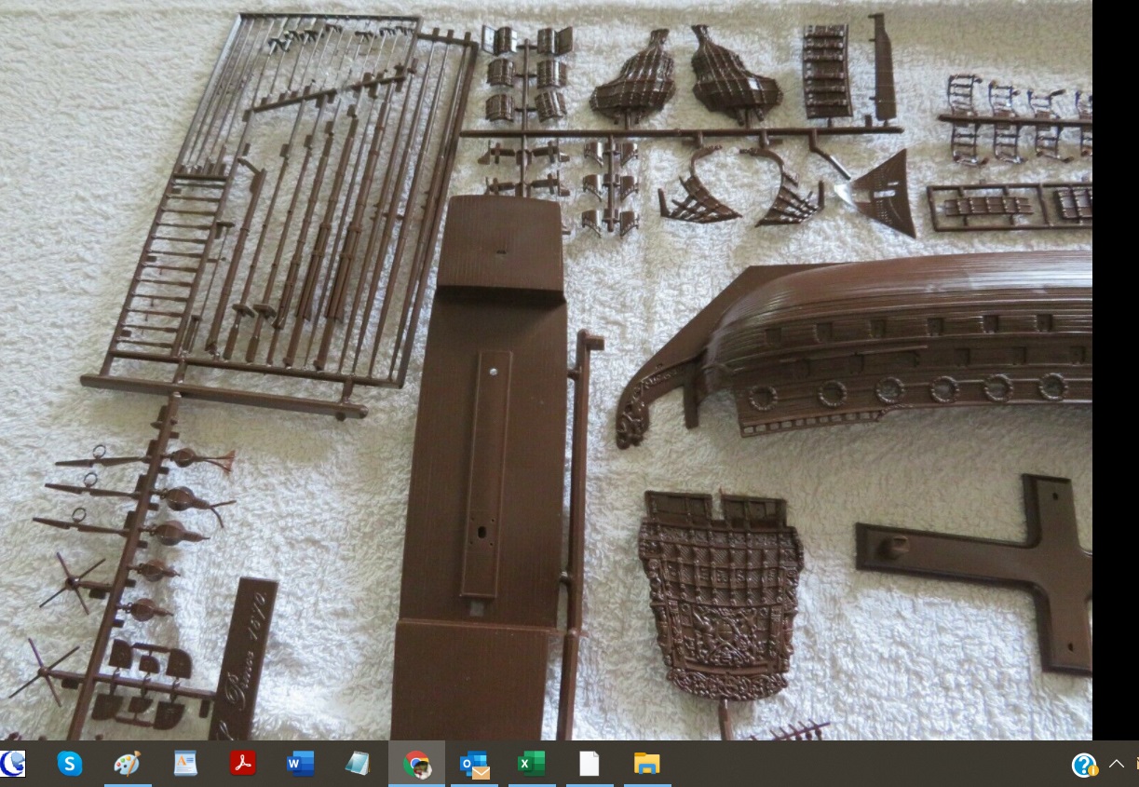Click the cross-shaped display stand part
This screenshot has width=1139, height=787.
974,570
